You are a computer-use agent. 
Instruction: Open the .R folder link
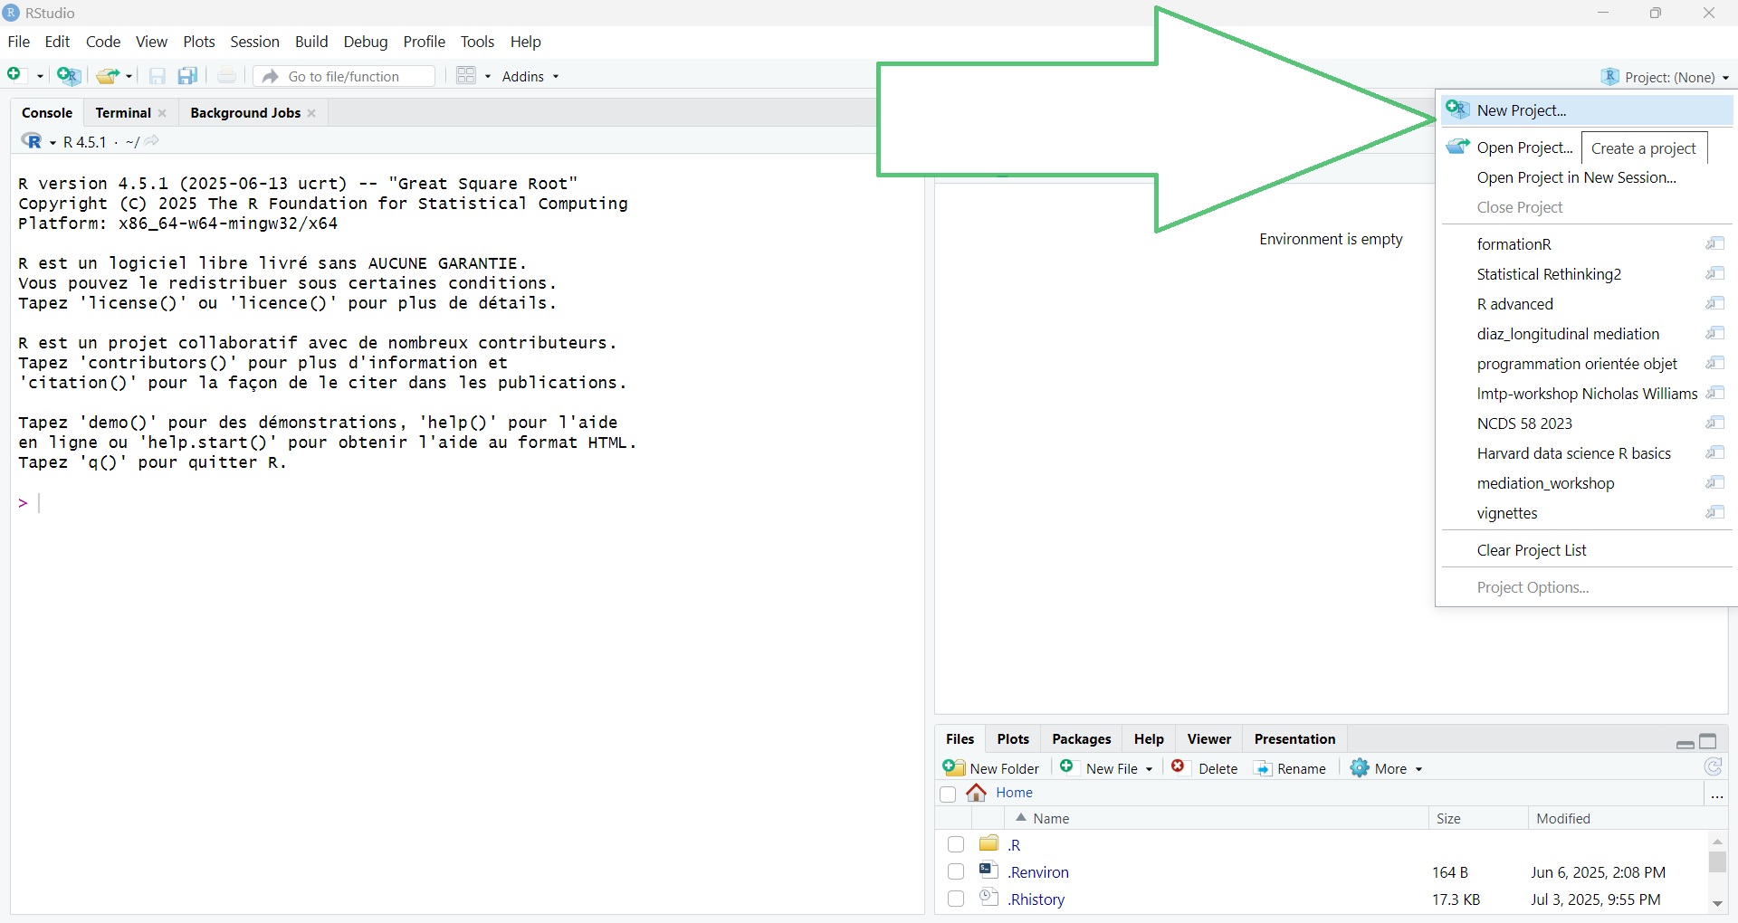pyautogui.click(x=1014, y=845)
